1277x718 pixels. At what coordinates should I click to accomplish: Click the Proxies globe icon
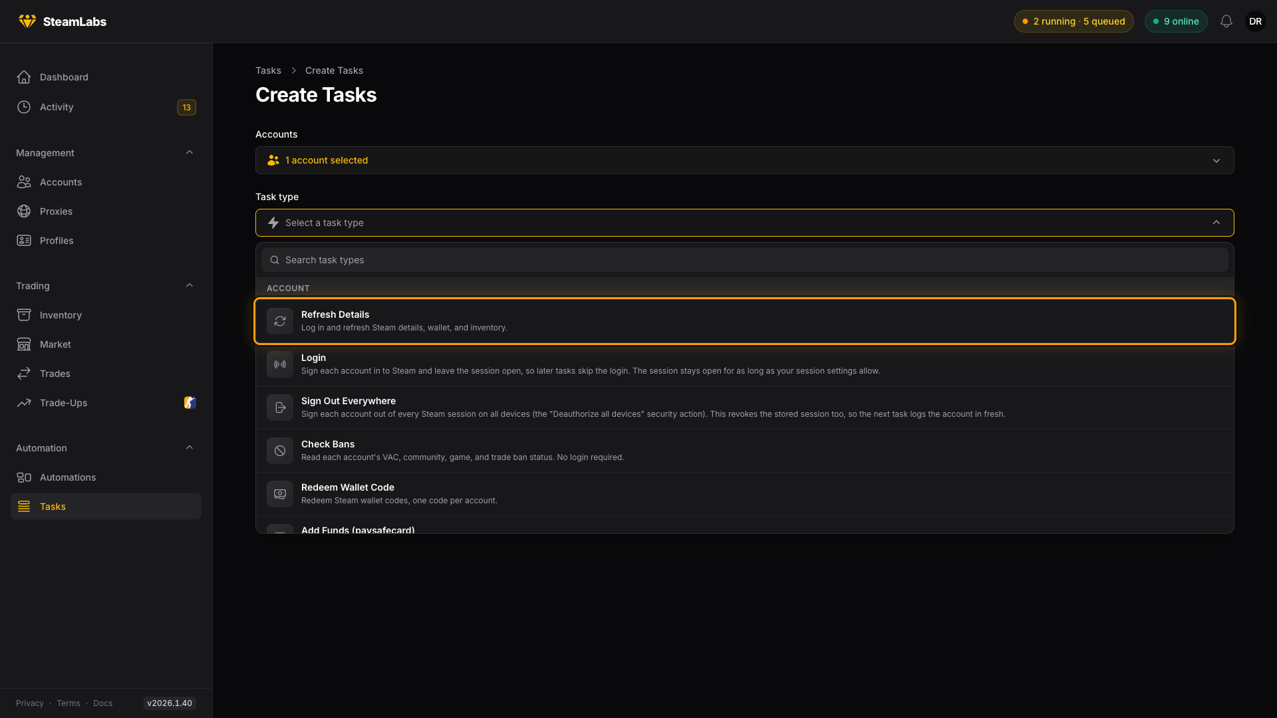[x=24, y=211]
